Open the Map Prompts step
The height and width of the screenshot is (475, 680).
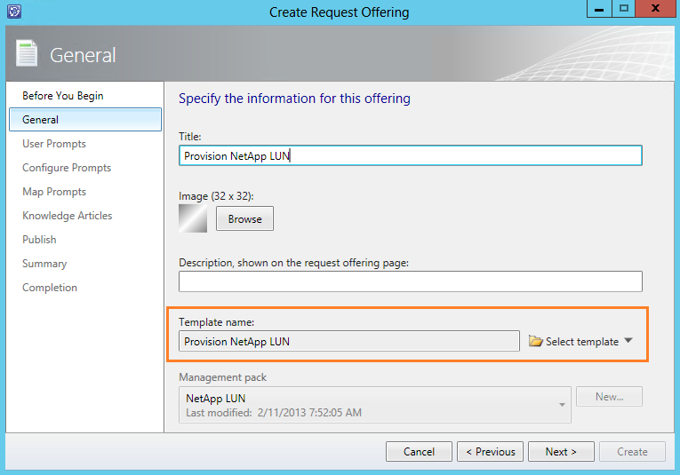click(x=54, y=192)
